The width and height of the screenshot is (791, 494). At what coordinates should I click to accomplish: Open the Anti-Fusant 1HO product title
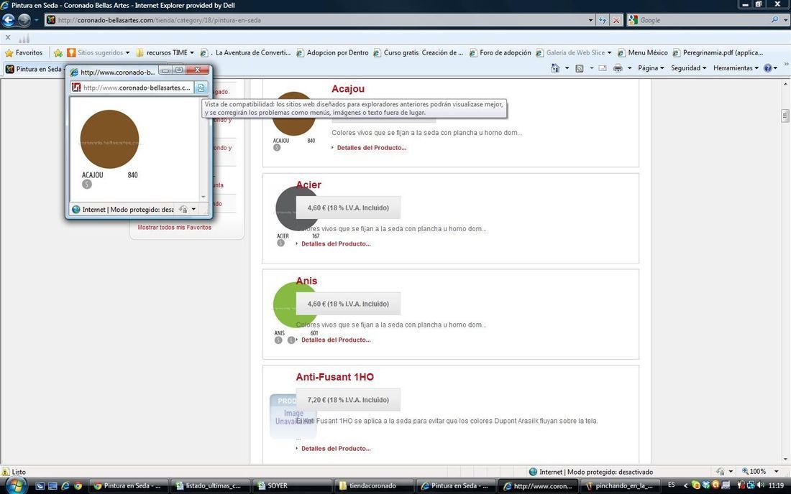tap(334, 377)
